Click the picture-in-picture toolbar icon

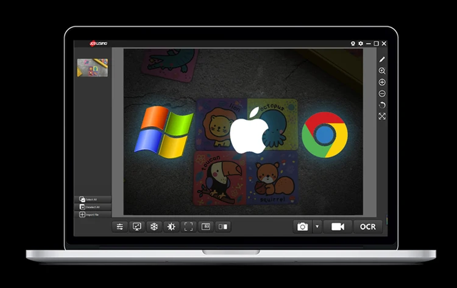click(206, 227)
